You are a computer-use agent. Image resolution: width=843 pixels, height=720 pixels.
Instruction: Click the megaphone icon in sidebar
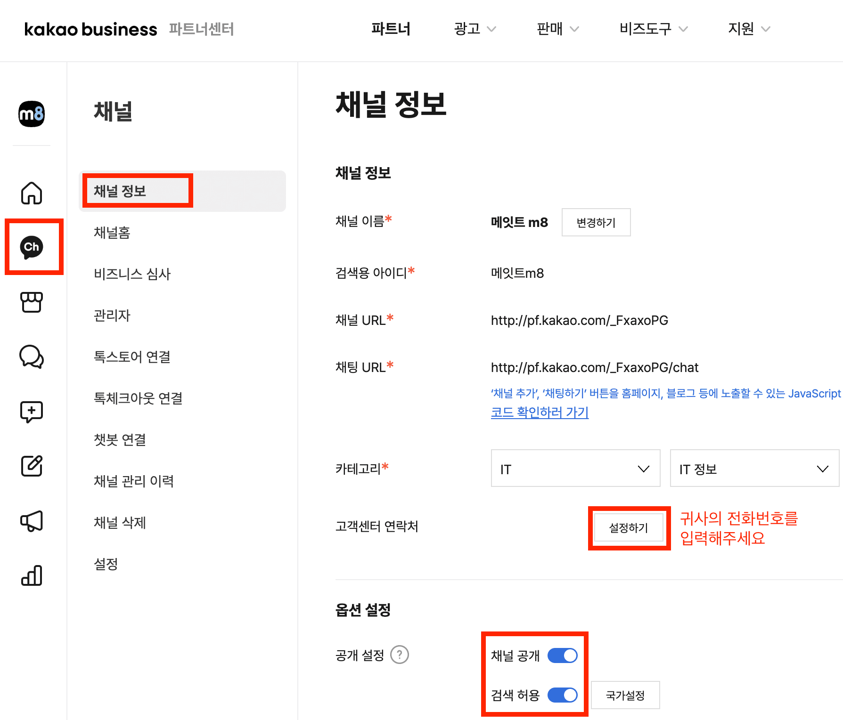click(x=32, y=521)
